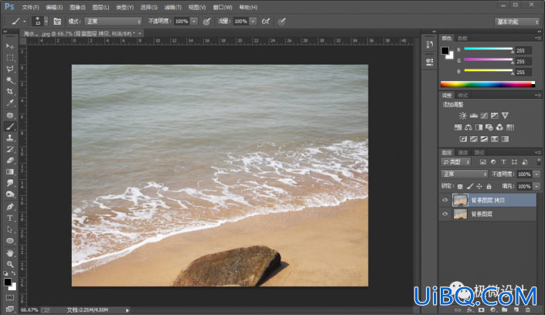
Task: Add a Levels adjustment
Action: click(x=473, y=116)
